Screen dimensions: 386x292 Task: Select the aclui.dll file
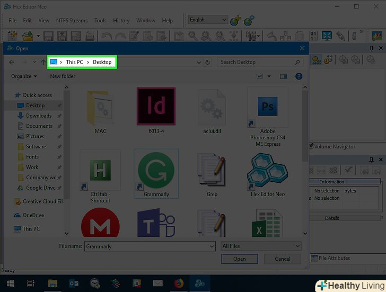212,111
